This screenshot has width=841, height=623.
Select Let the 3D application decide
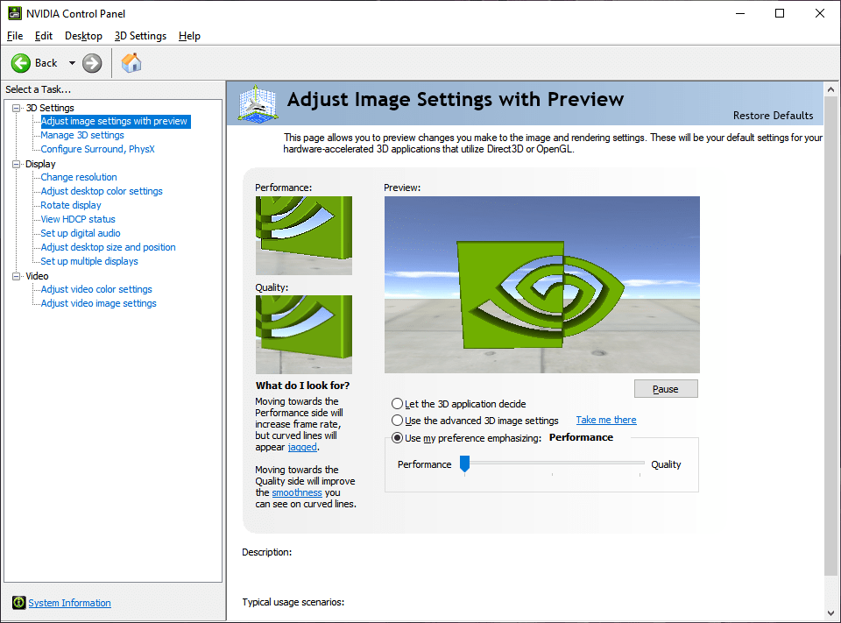tap(397, 404)
